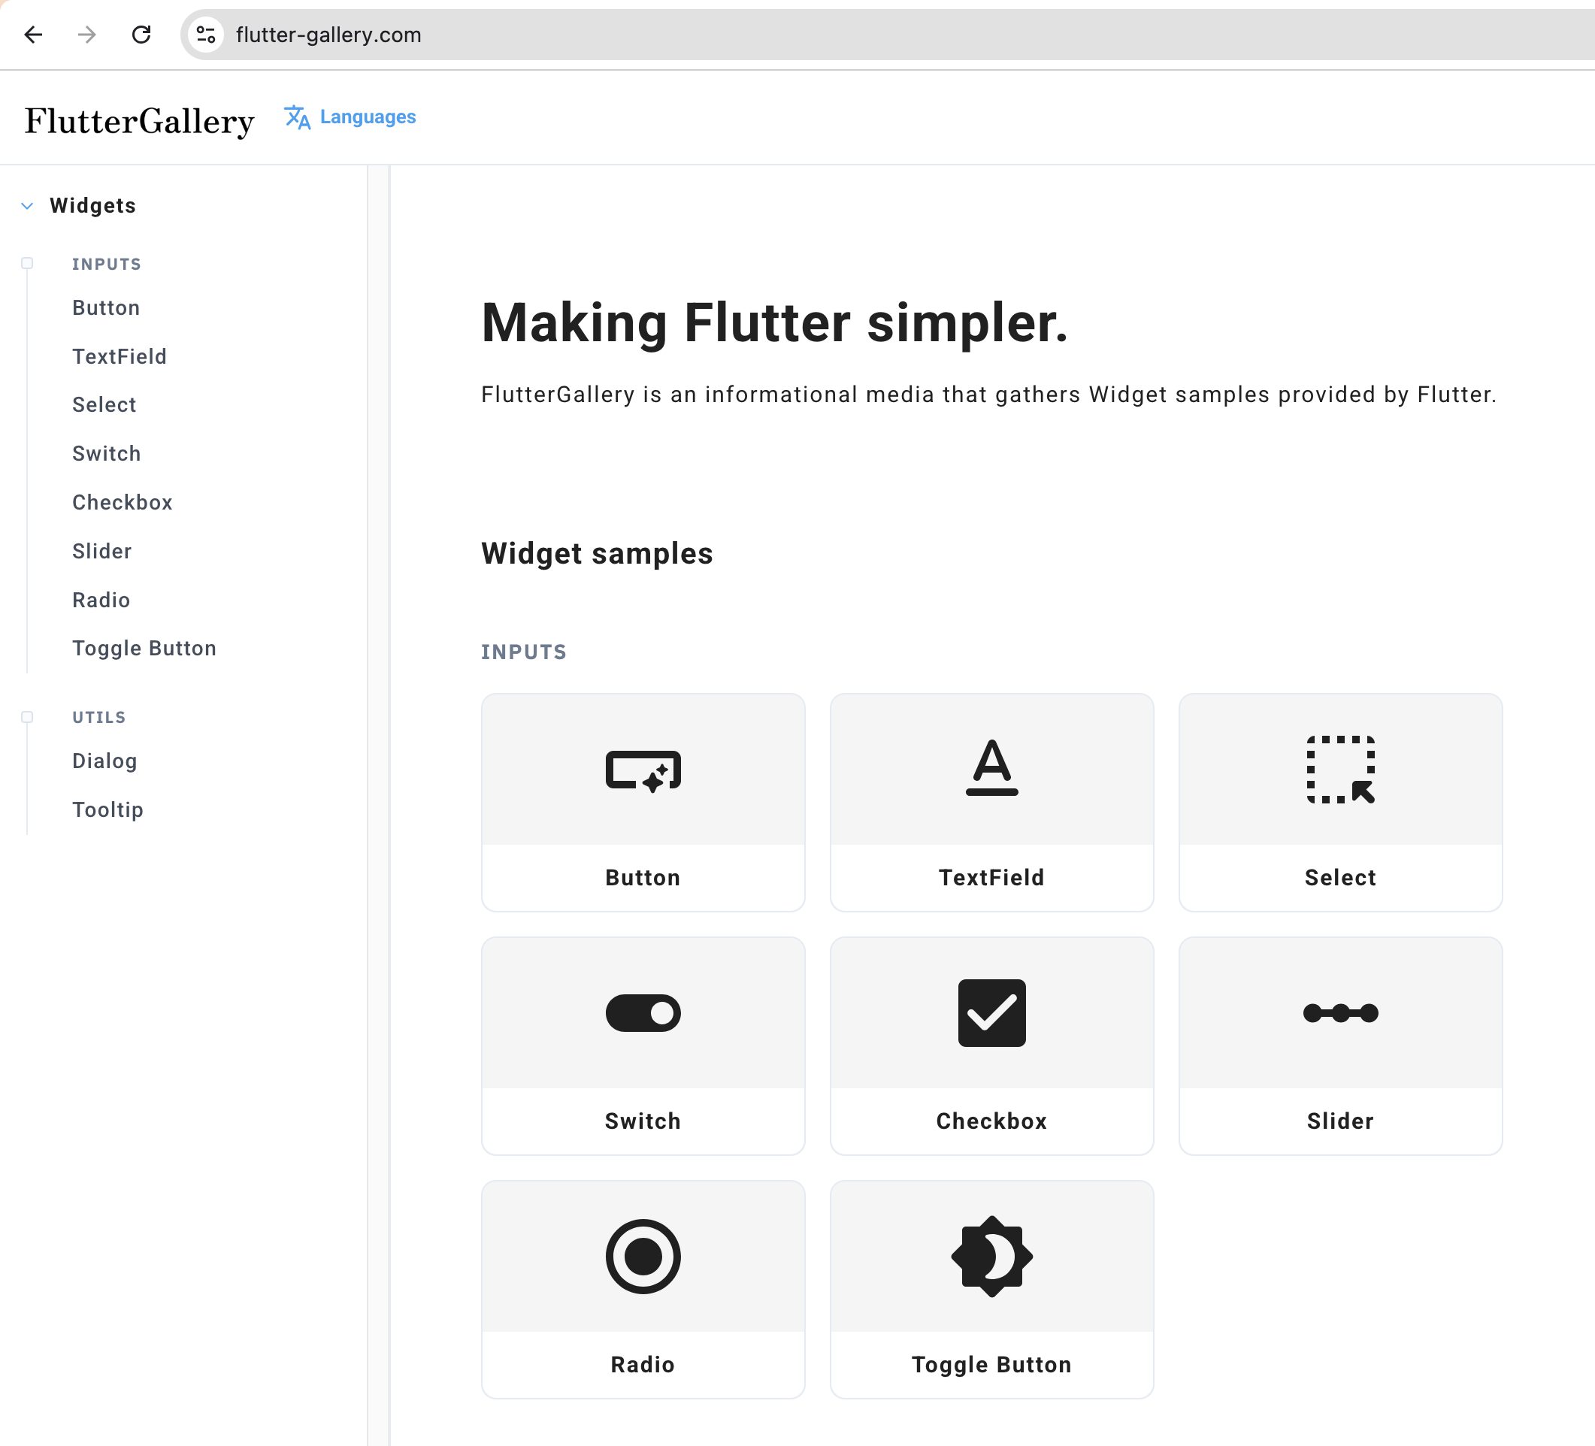Collapse the Widgets section chevron

click(28, 206)
